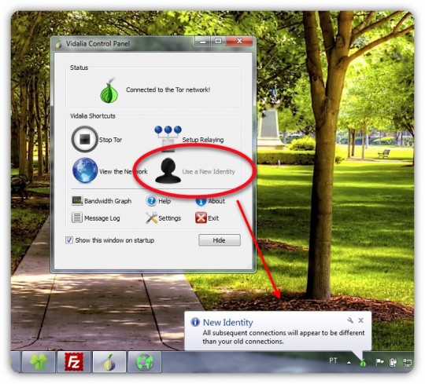The image size is (425, 384).
Task: Click the Use a New Identity silhouette icon
Action: coord(168,170)
